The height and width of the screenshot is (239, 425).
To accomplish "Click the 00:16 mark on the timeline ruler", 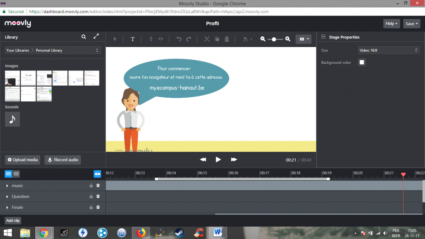I will tap(234, 173).
